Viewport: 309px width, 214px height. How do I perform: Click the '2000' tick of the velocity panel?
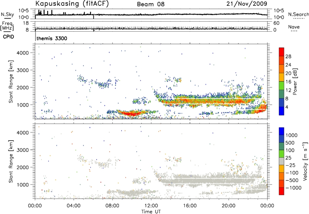pyautogui.click(x=23, y=167)
